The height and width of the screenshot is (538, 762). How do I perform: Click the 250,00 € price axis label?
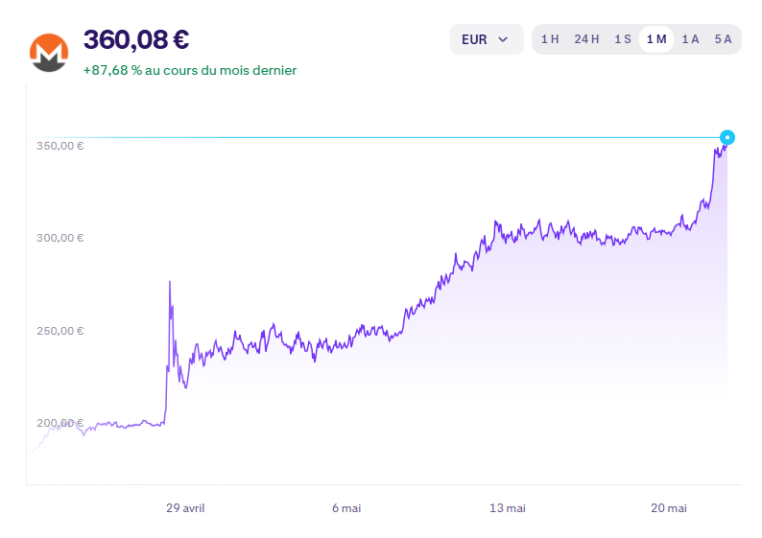[x=60, y=331]
